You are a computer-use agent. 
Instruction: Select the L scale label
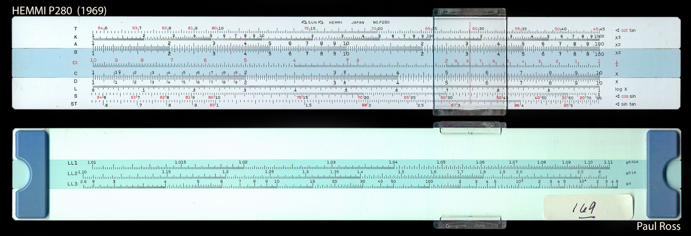(x=76, y=89)
